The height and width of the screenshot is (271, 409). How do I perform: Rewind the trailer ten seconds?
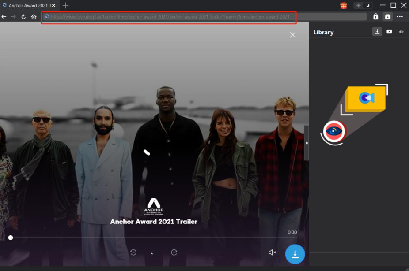(133, 252)
